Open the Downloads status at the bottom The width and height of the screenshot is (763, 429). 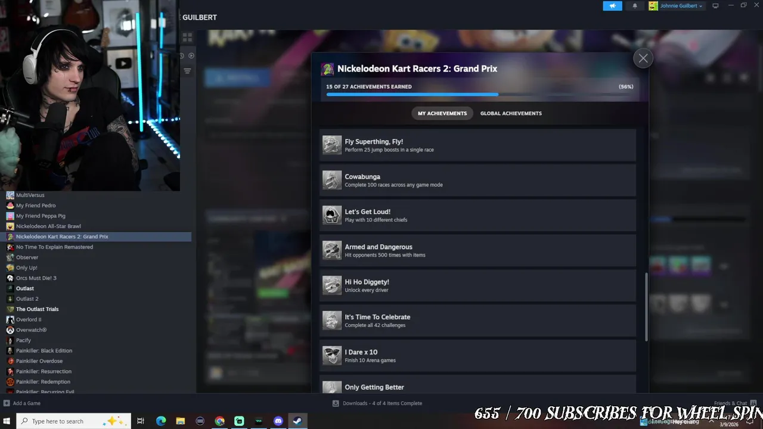click(x=377, y=403)
